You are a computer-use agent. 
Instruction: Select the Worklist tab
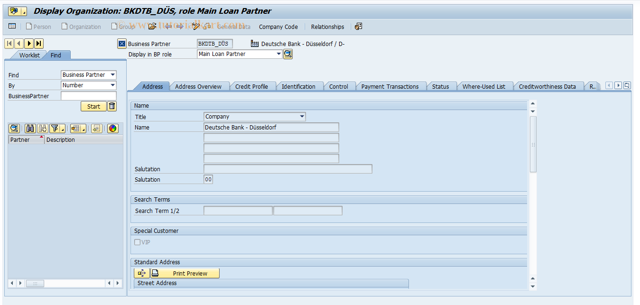(28, 55)
